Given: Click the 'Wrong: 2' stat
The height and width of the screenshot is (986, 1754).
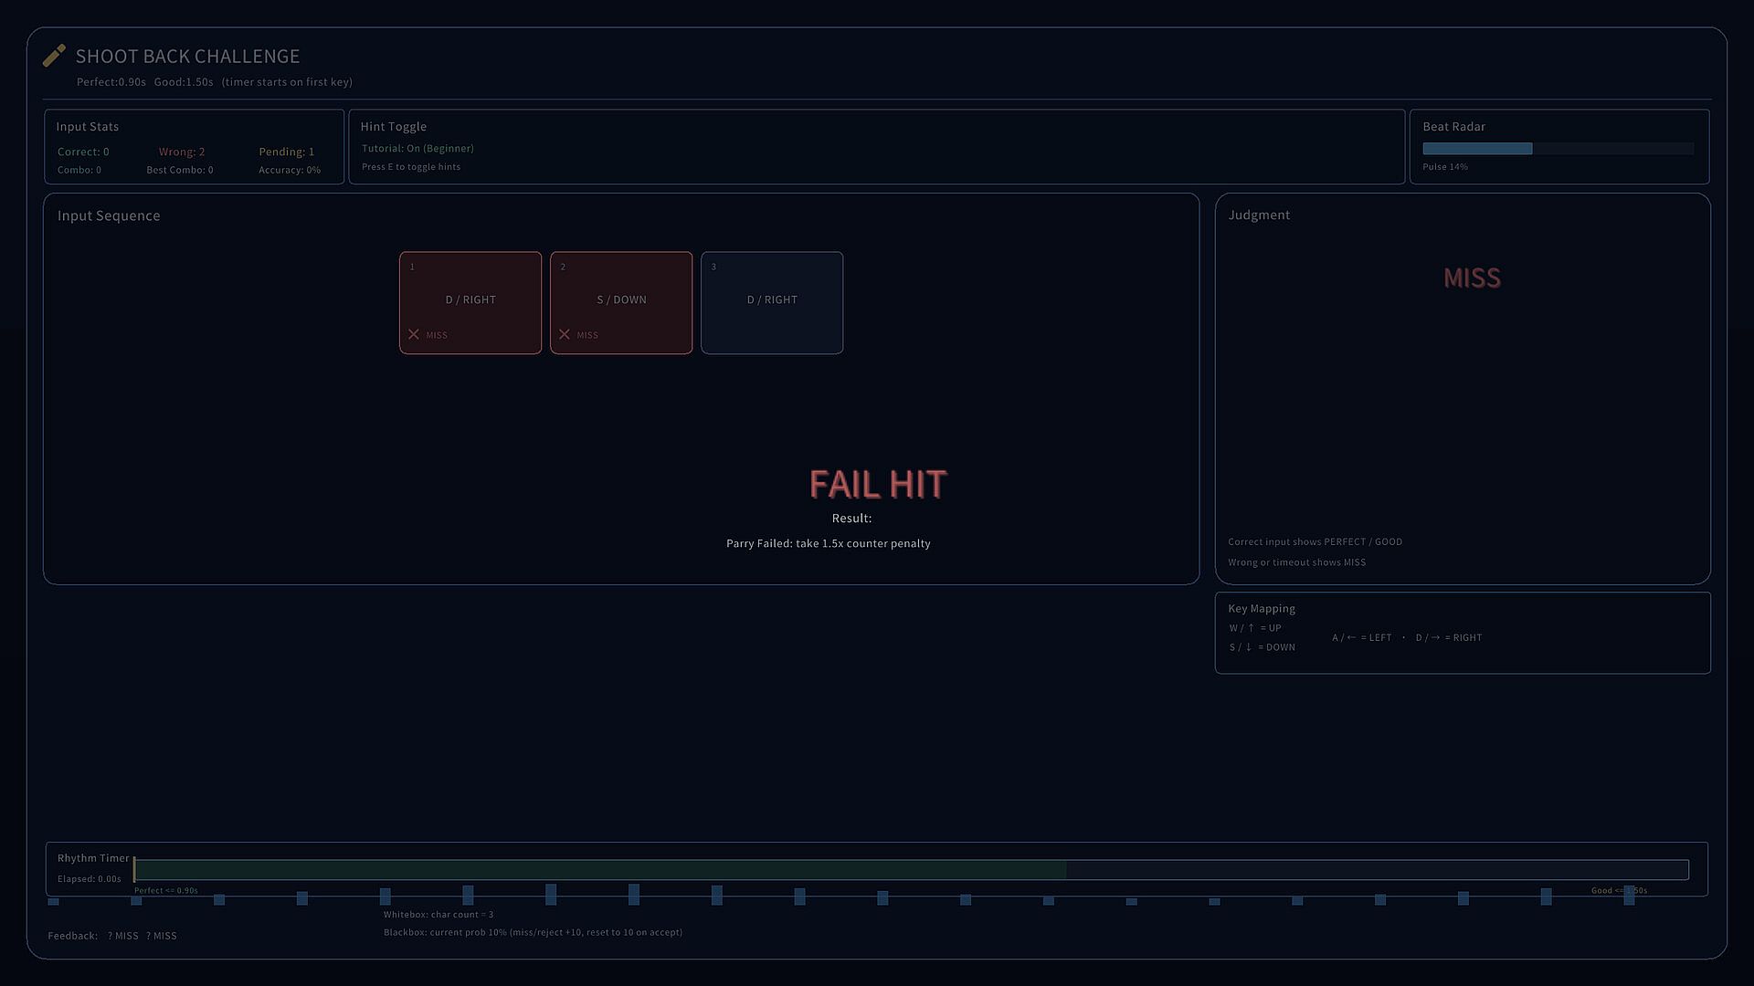Looking at the screenshot, I should click(182, 152).
